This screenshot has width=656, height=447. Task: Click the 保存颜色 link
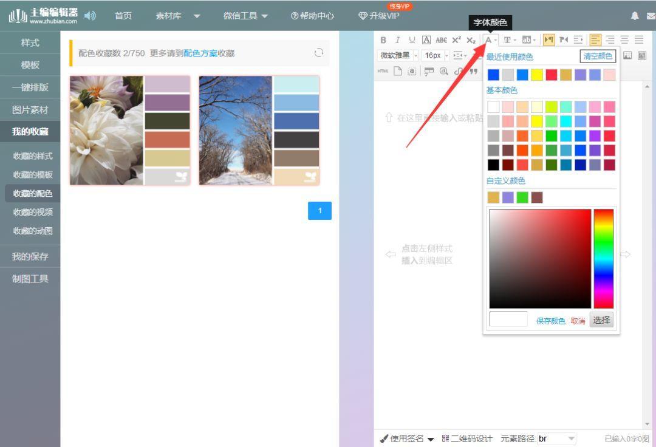click(x=550, y=321)
